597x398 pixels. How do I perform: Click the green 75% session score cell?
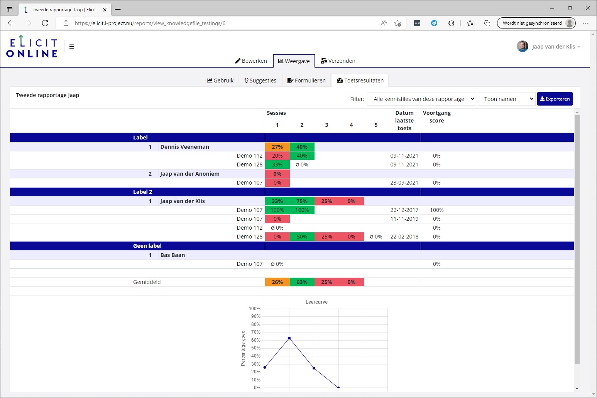tap(302, 201)
